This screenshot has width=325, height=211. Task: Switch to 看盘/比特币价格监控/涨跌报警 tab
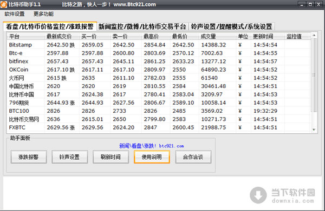pyautogui.click(x=50, y=26)
